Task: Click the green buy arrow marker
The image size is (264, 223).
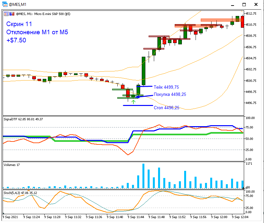Action: [x=133, y=102]
